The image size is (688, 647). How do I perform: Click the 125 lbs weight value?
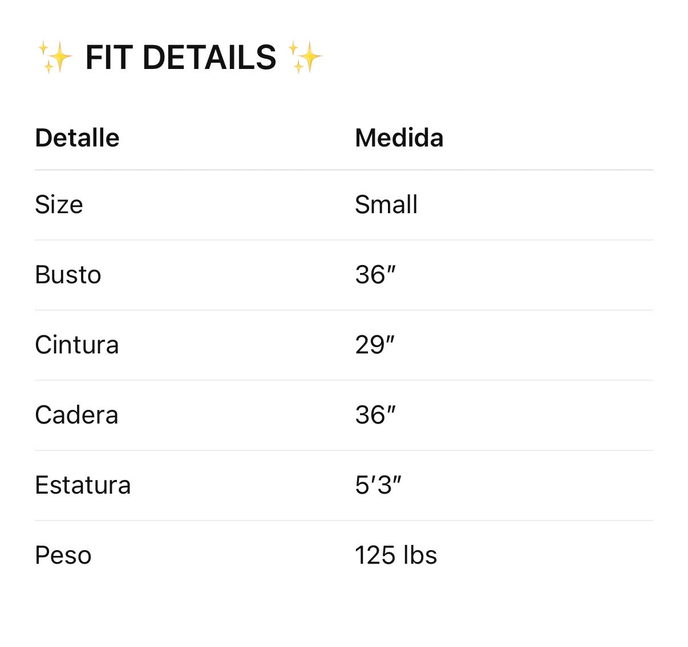pos(395,555)
